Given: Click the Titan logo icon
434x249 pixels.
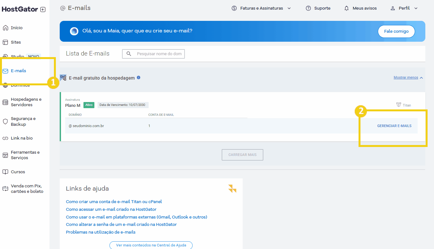Looking at the screenshot, I should pyautogui.click(x=399, y=105).
